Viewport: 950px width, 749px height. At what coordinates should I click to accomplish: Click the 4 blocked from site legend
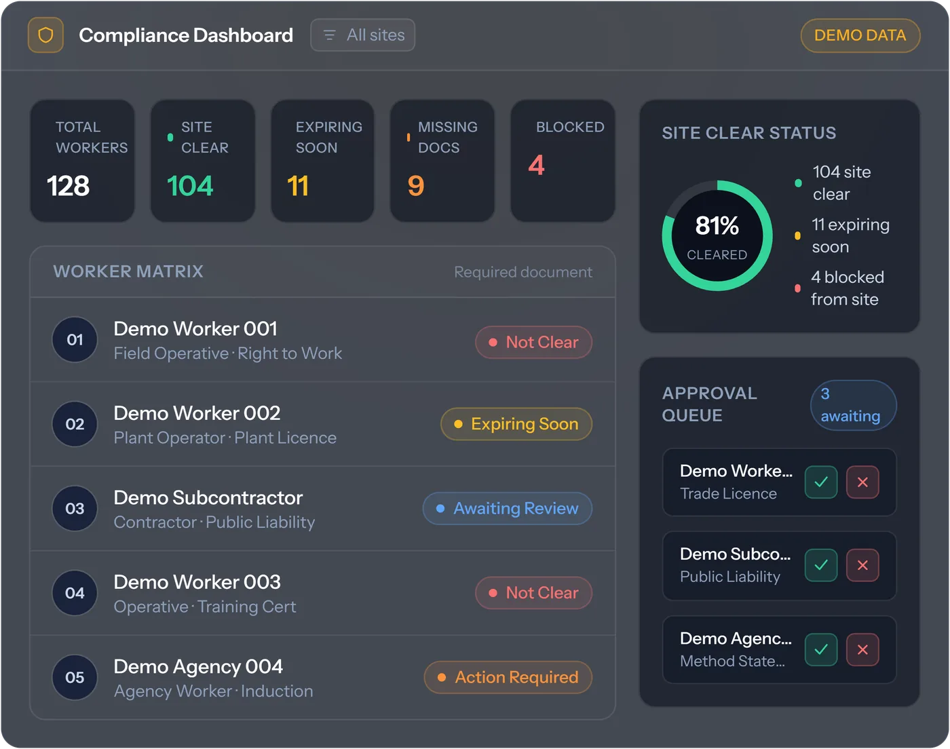point(840,288)
